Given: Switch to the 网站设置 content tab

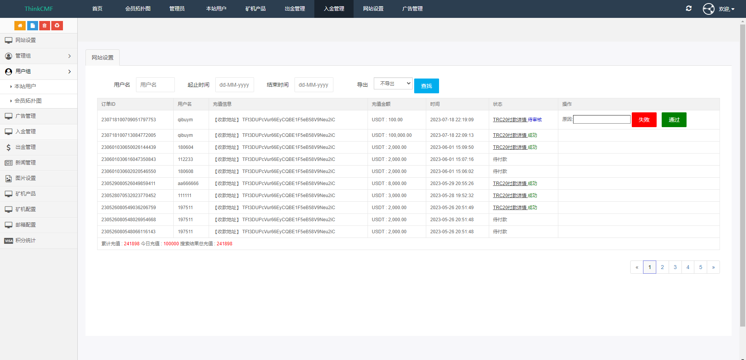Looking at the screenshot, I should click(103, 58).
